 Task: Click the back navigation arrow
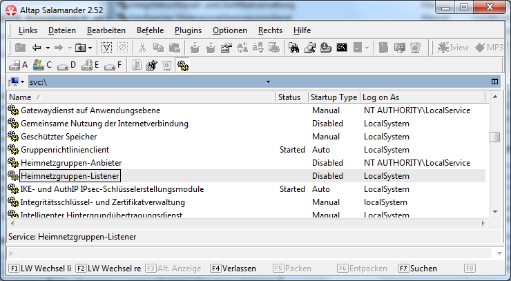[x=36, y=48]
